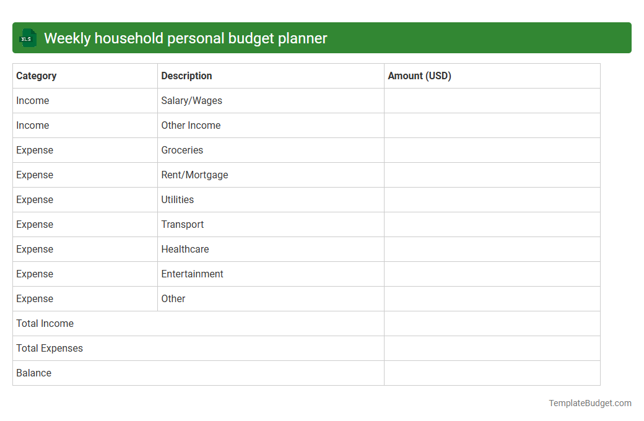Click the Other Income row
The image size is (644, 421).
(x=191, y=125)
